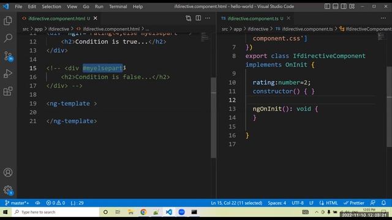
Task: Open Run and Debug view
Action: 8,73
